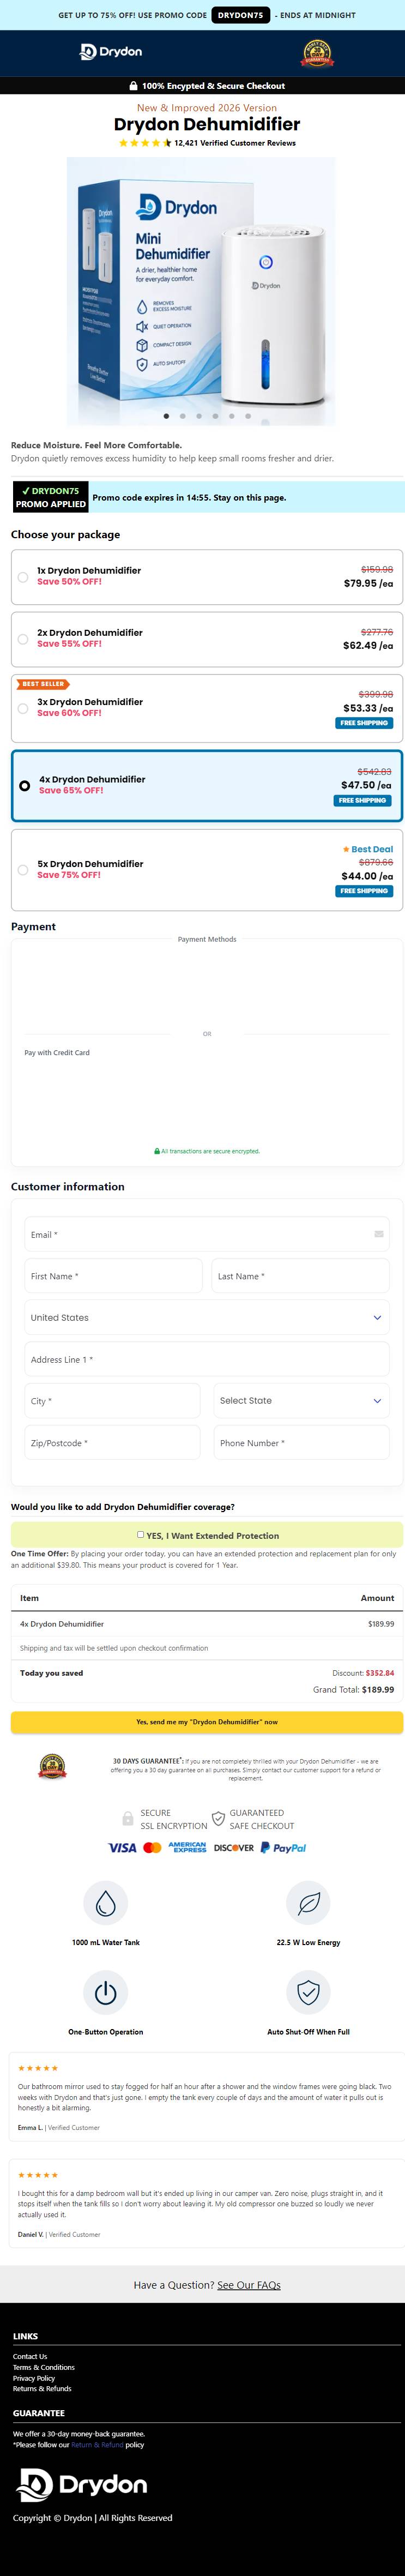The image size is (405, 2576).
Task: Select the 1x Drydon Dehumidifier package
Action: [207, 577]
